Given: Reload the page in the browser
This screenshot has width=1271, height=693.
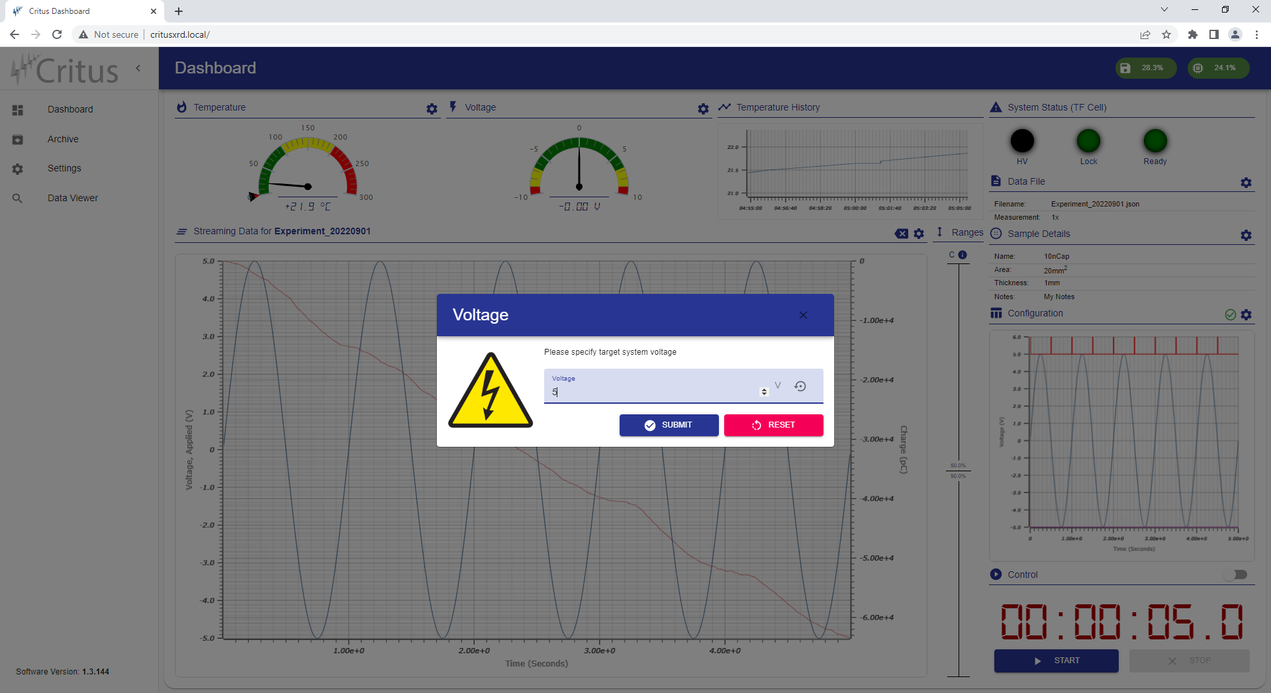Looking at the screenshot, I should click(57, 34).
